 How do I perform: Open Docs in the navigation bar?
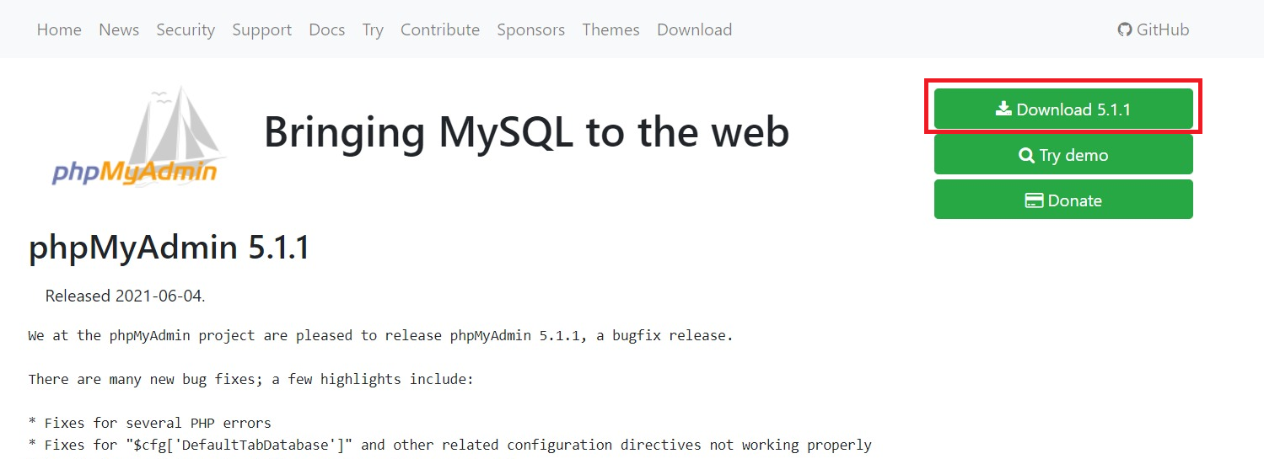(327, 29)
